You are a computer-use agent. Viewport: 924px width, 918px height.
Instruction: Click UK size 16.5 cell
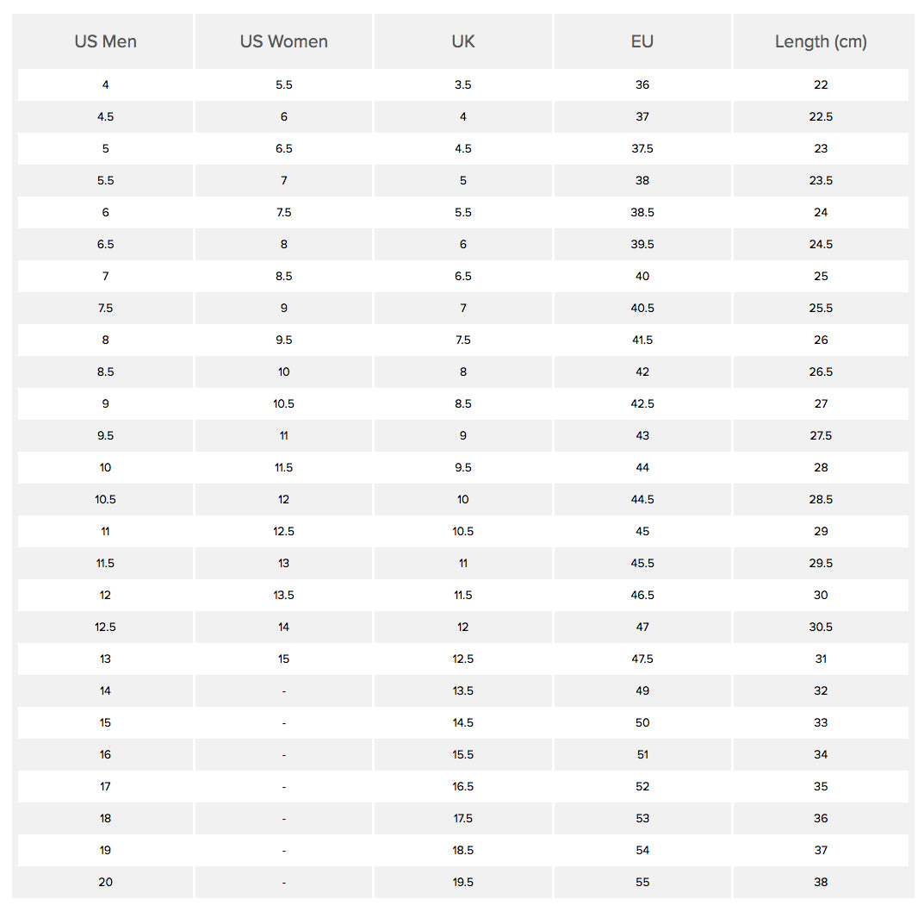(x=463, y=786)
